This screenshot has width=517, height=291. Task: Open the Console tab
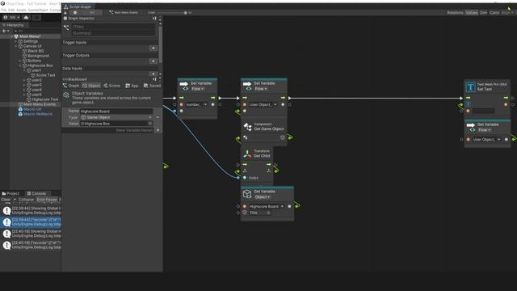36,194
